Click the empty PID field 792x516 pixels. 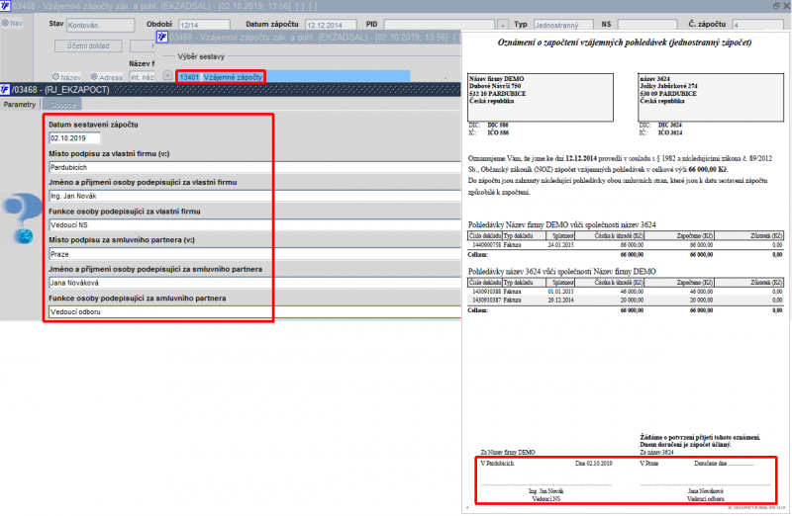439,25
